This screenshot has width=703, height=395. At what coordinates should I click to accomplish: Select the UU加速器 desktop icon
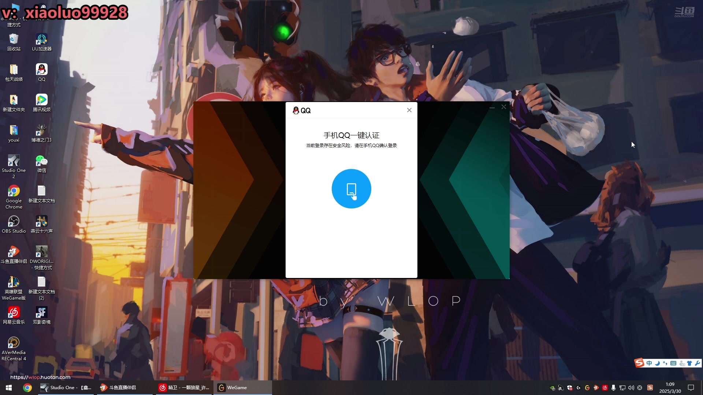point(42,42)
